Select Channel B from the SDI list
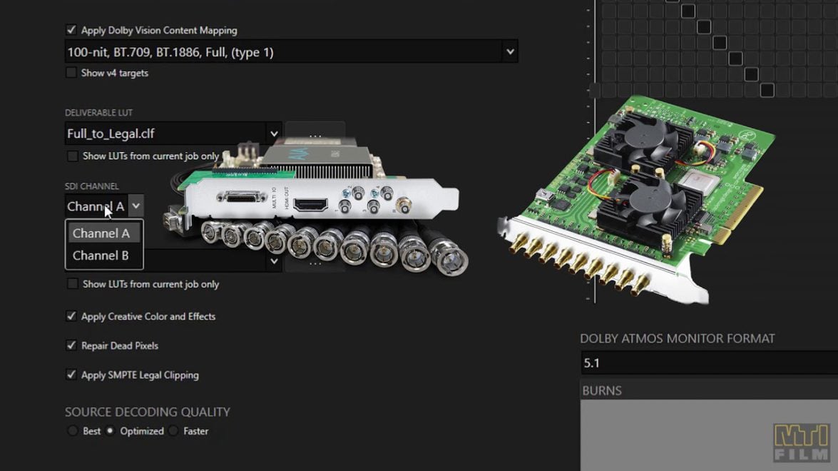 pos(104,256)
